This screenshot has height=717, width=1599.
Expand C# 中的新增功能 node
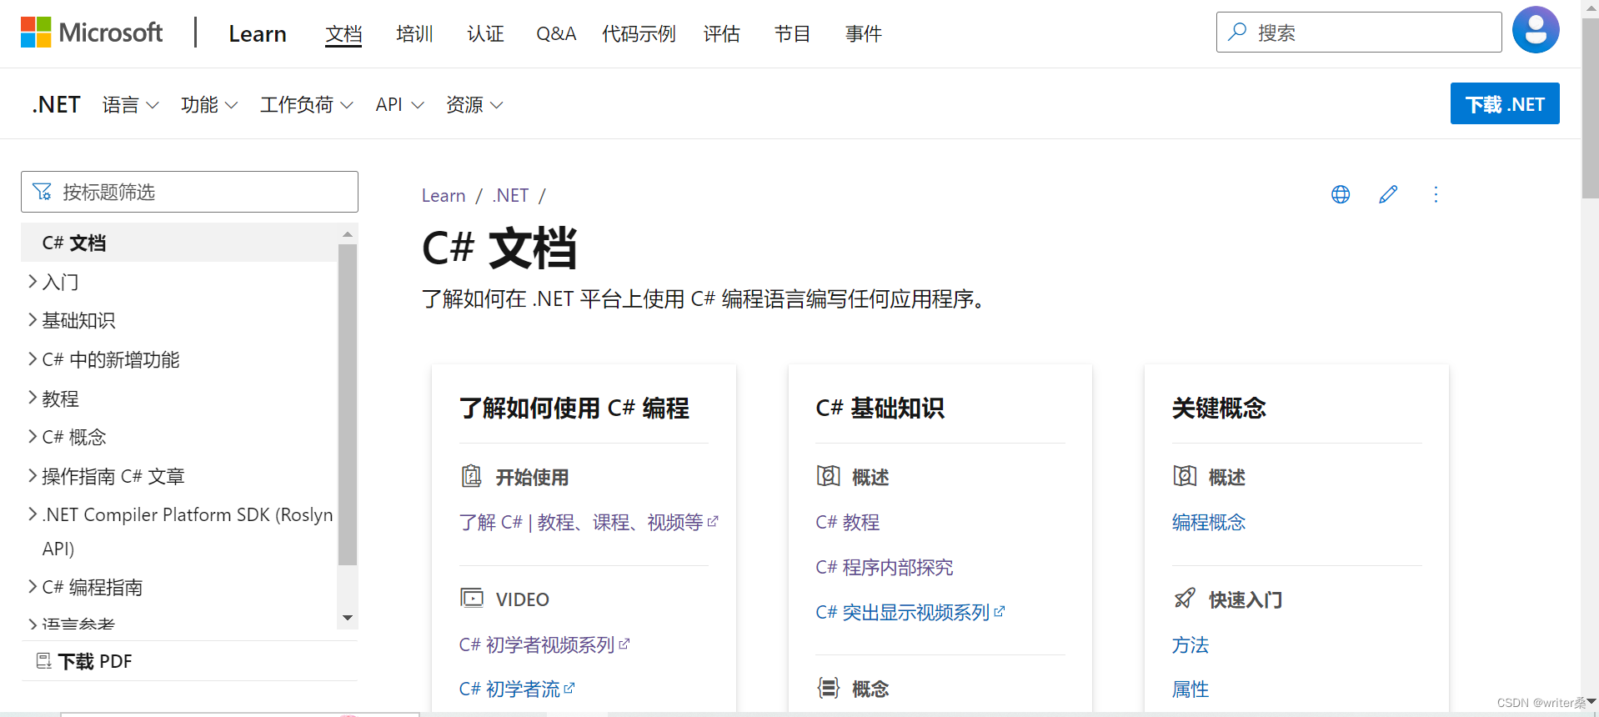(x=33, y=359)
